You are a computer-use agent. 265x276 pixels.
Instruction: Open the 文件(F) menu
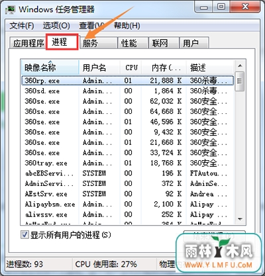point(22,26)
